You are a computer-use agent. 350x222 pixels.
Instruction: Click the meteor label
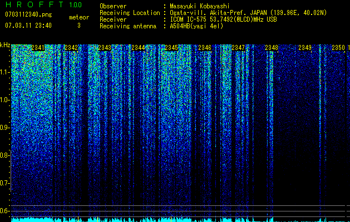click(79, 17)
